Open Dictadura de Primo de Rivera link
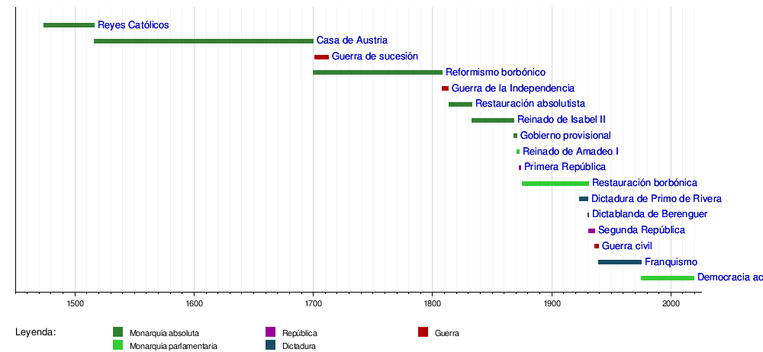This screenshot has height=352, width=763. [656, 199]
